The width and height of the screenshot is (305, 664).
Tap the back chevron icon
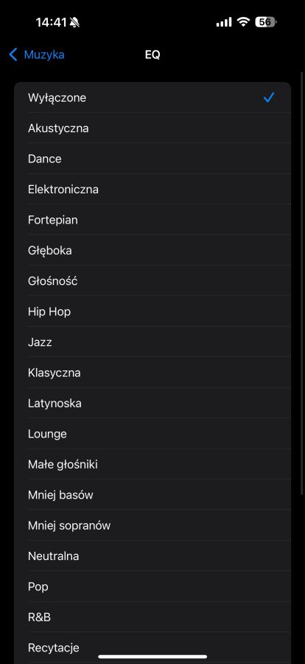13,55
